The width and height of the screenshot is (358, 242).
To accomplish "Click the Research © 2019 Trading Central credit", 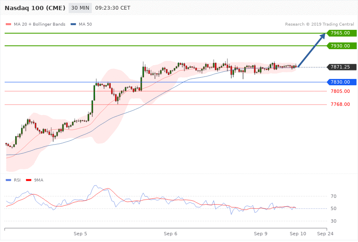I will tap(319, 24).
